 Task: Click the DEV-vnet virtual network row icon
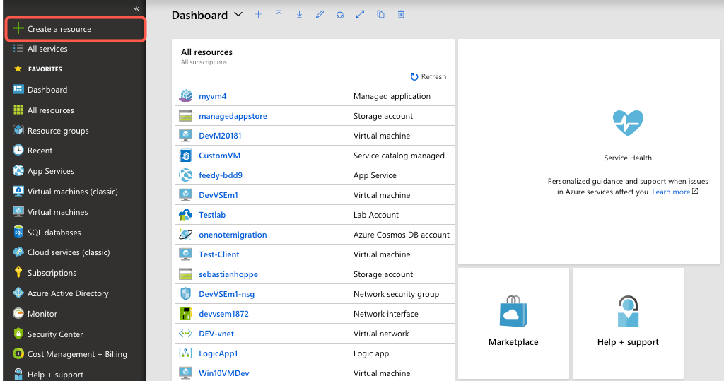point(186,334)
